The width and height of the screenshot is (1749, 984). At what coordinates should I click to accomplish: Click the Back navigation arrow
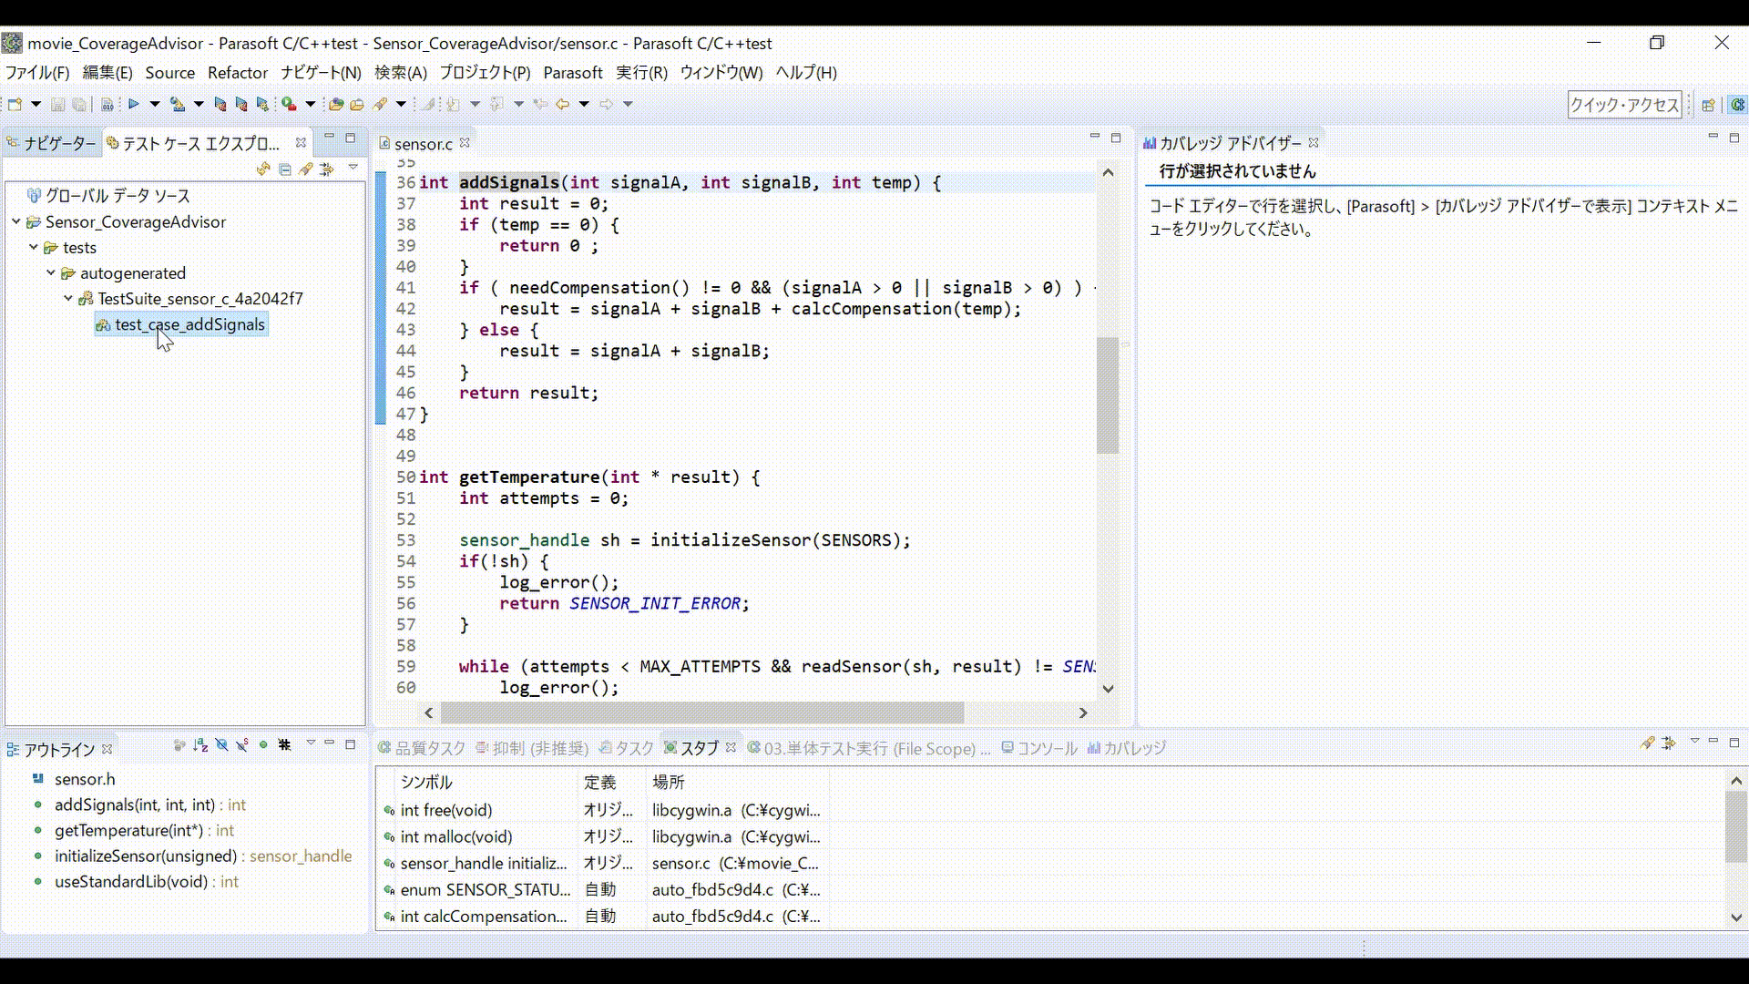562,105
